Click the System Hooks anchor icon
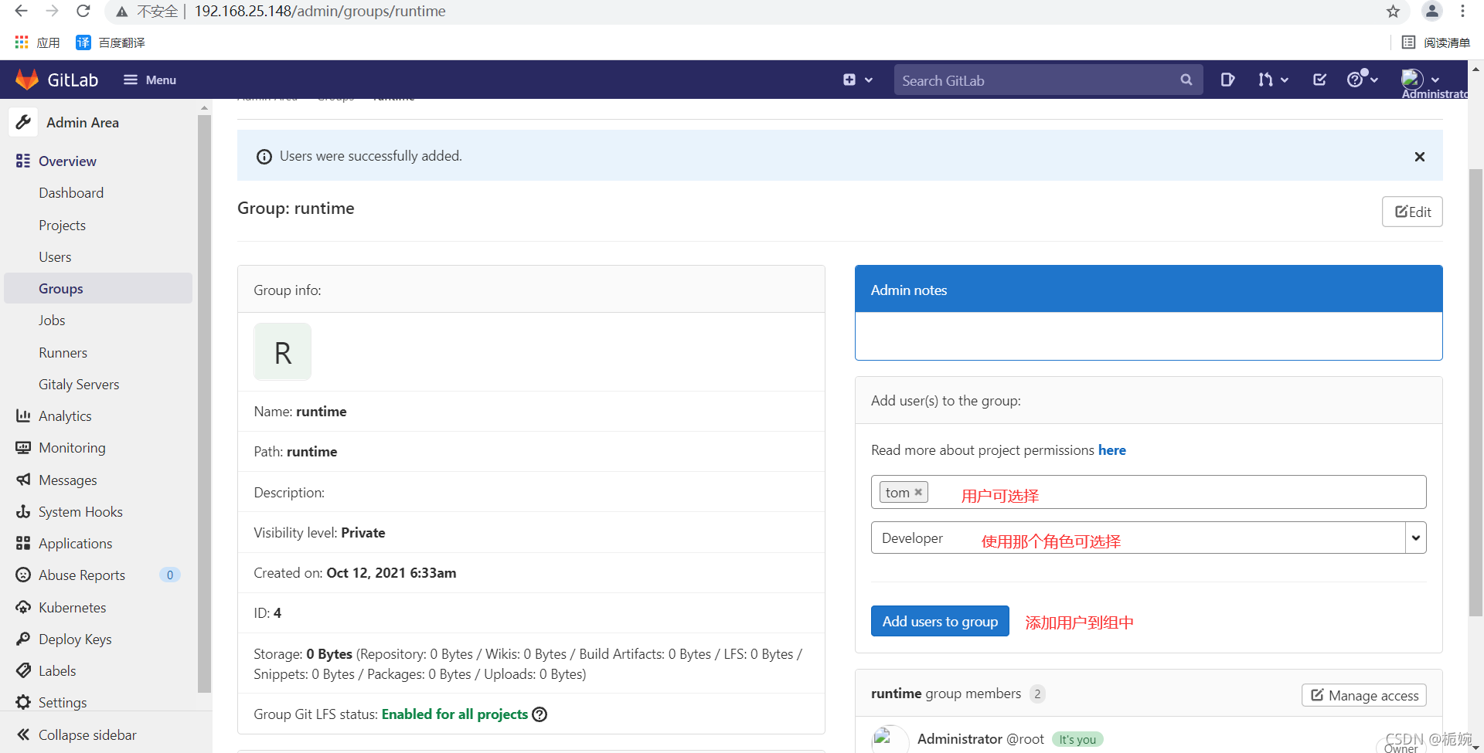Viewport: 1484px width, 753px height. pyautogui.click(x=23, y=511)
